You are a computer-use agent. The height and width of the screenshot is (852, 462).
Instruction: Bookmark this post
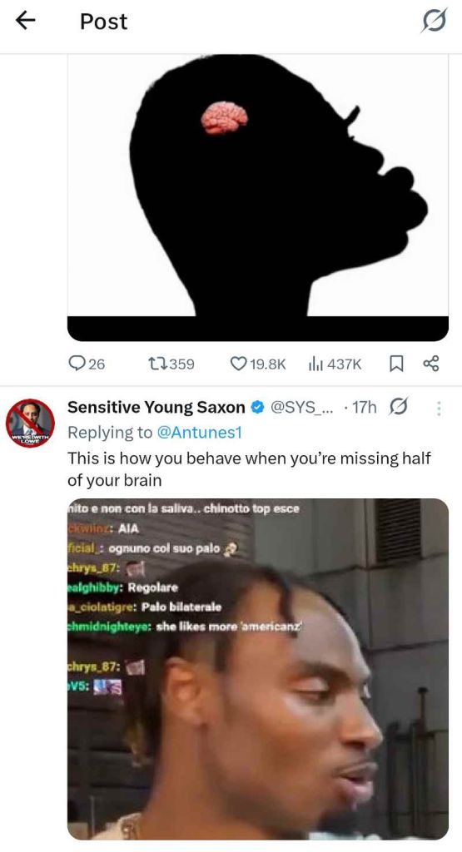click(x=396, y=364)
